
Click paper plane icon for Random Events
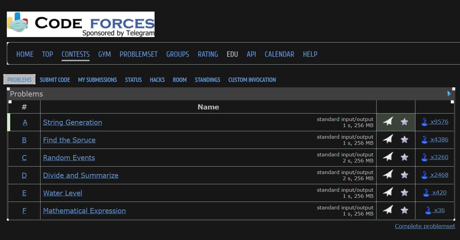pyautogui.click(x=388, y=157)
